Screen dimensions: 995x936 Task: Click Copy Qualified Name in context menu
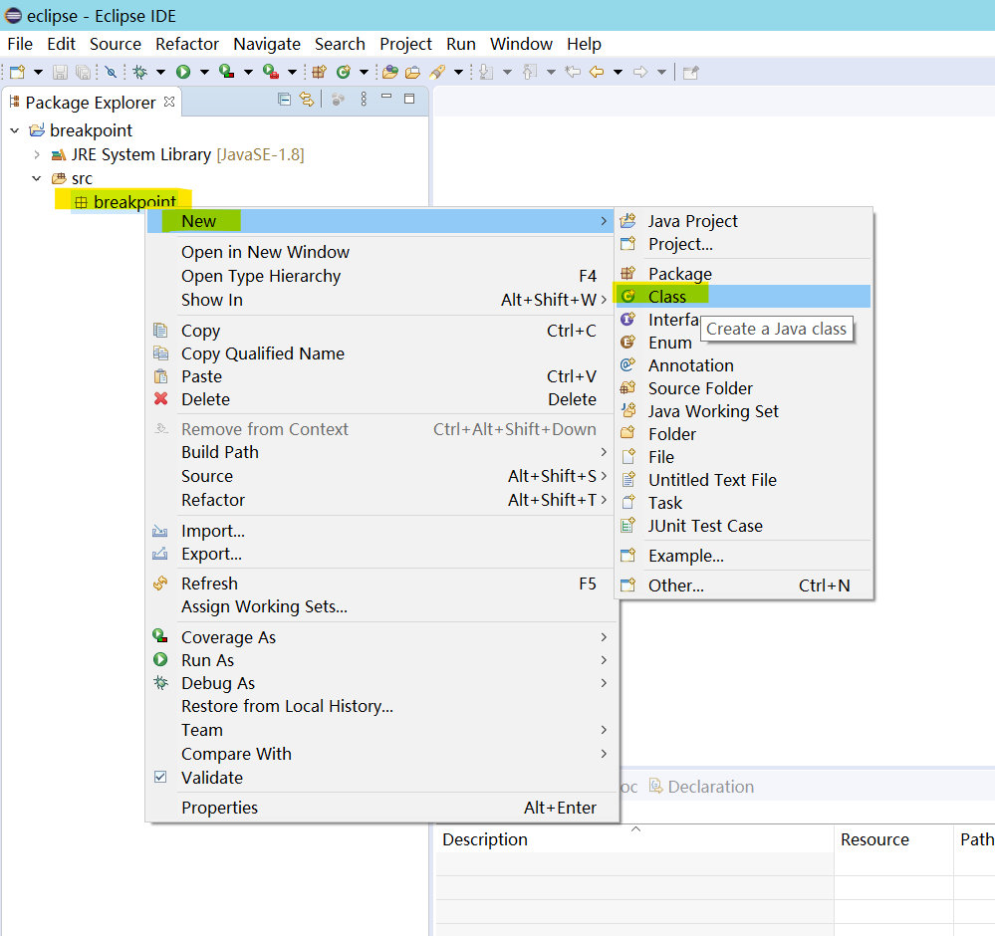(x=380, y=353)
